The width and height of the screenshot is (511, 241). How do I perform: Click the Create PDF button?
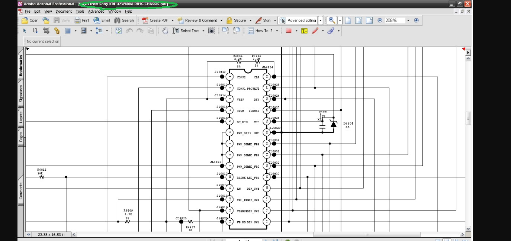pos(155,20)
